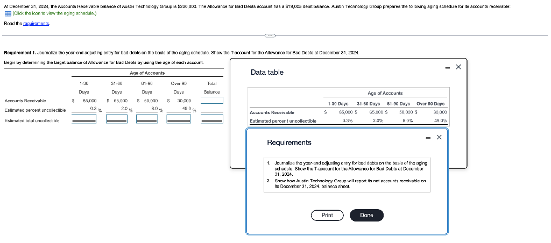Minimize the Data table dialog
Screen dimensions: 551x243
[x=446, y=68]
